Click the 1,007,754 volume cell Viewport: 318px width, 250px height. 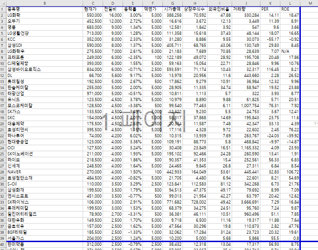246,106
